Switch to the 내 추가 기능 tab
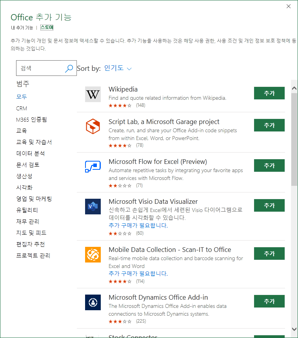This screenshot has height=338, width=298. tap(22, 28)
